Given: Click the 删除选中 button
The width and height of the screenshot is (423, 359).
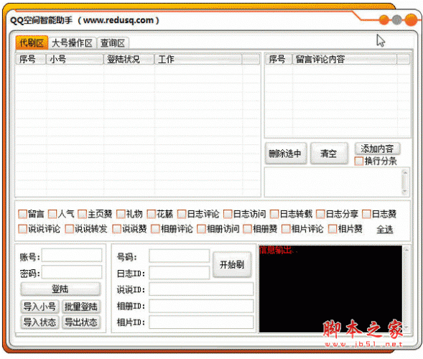Looking at the screenshot, I should [x=286, y=154].
